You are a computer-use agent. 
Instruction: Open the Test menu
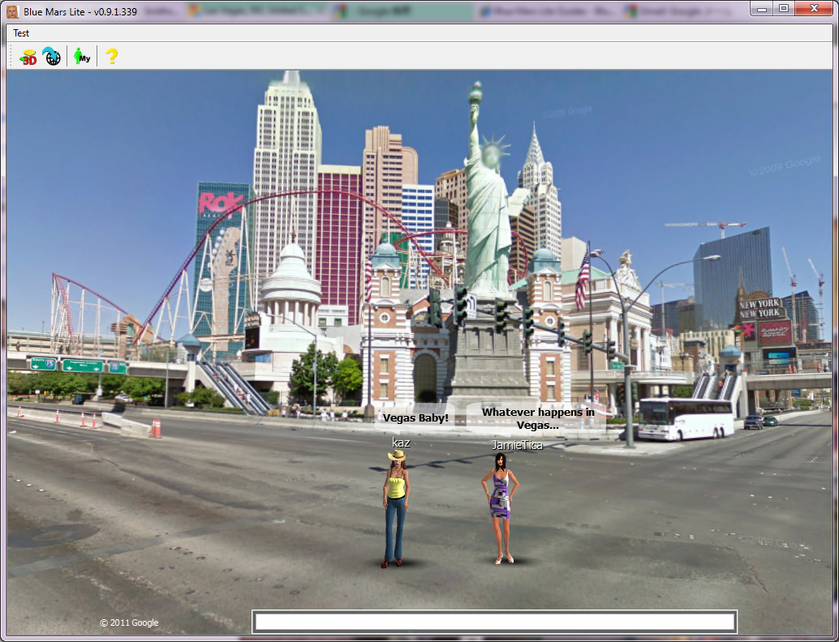21,33
